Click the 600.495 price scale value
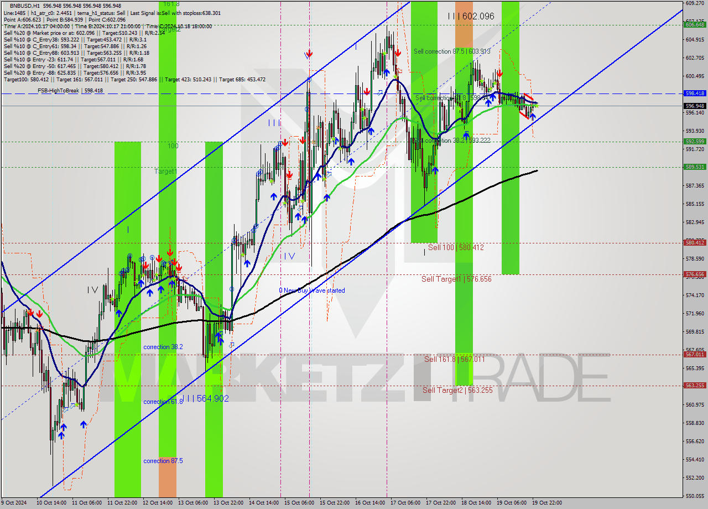 (x=695, y=76)
